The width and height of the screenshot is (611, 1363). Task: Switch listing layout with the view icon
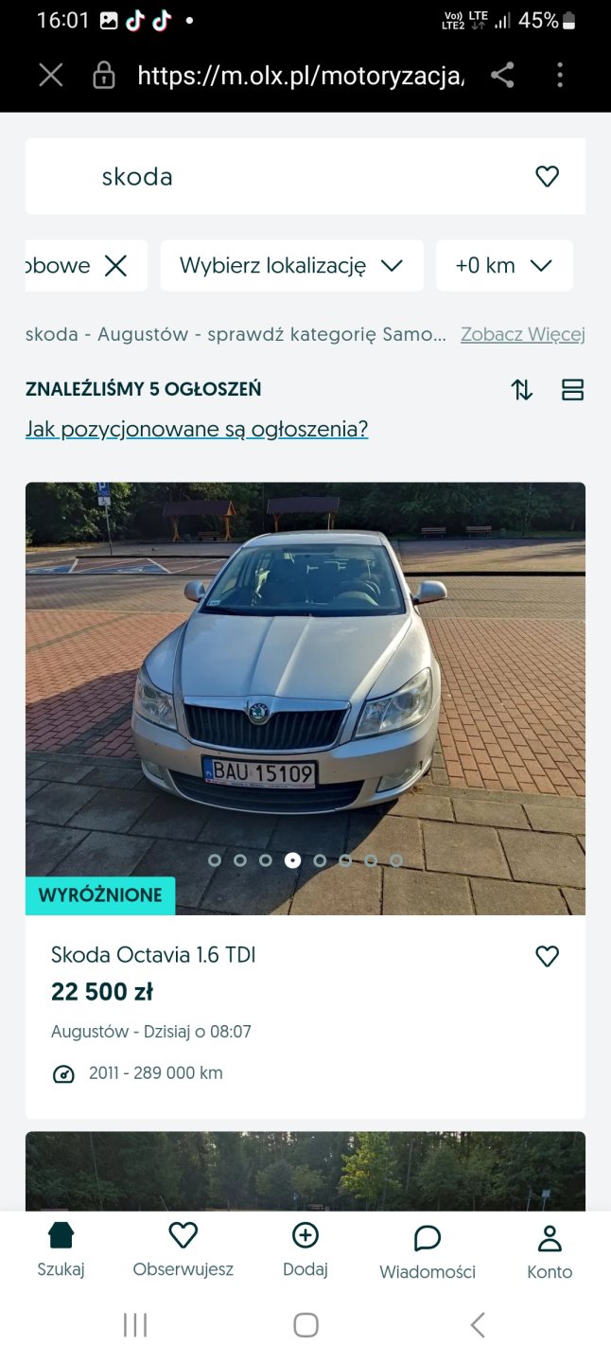point(572,389)
